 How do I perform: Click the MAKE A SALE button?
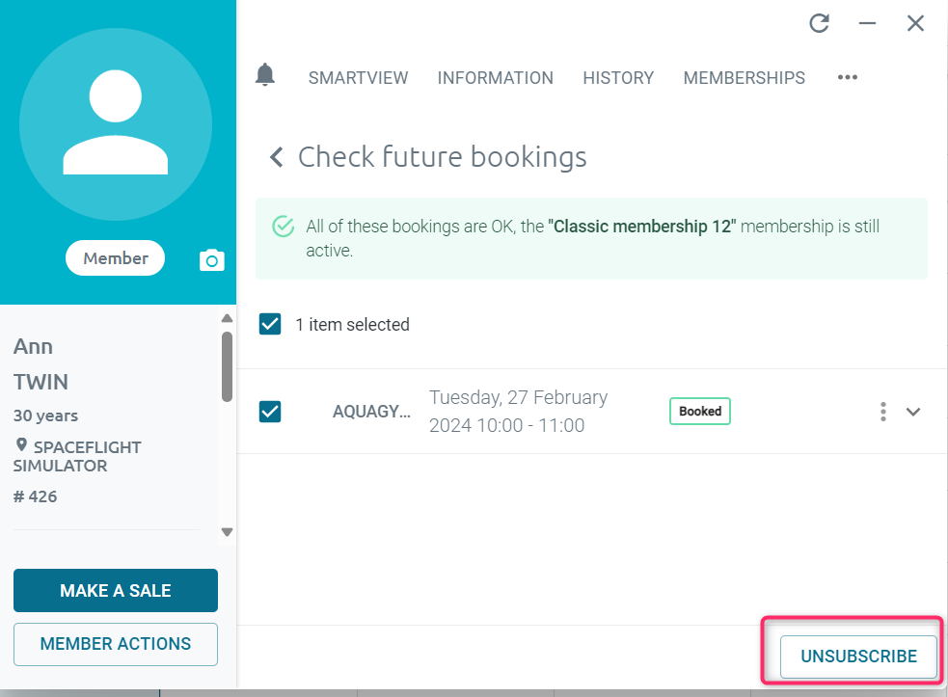pyautogui.click(x=116, y=591)
